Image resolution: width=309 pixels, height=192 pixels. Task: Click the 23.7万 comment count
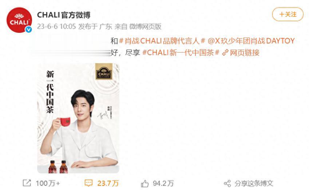click(108, 183)
